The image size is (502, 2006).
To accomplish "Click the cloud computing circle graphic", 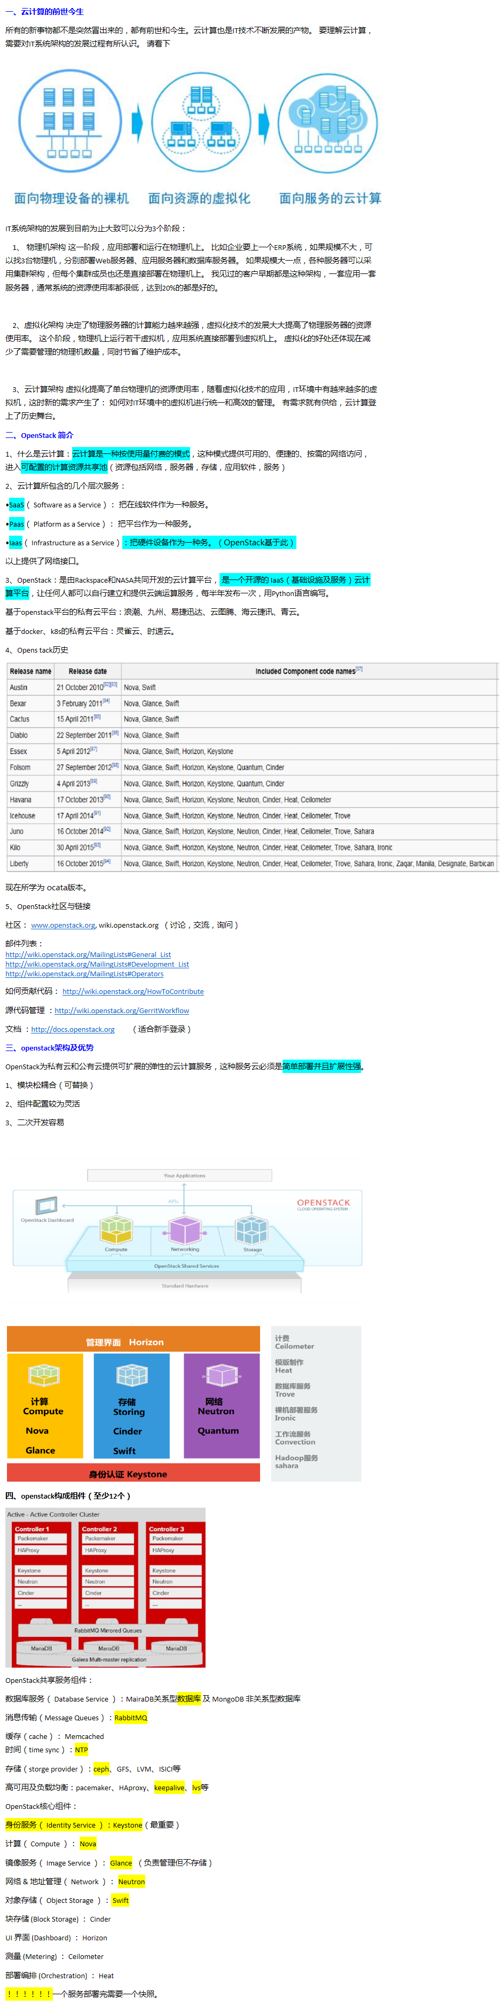I will 328,122.
